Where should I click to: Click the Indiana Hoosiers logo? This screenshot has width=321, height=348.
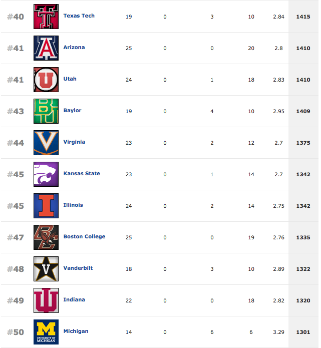[46, 300]
